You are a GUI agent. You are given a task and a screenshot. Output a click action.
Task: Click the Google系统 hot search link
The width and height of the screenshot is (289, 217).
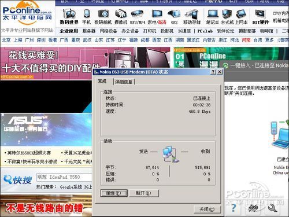(x=71, y=187)
